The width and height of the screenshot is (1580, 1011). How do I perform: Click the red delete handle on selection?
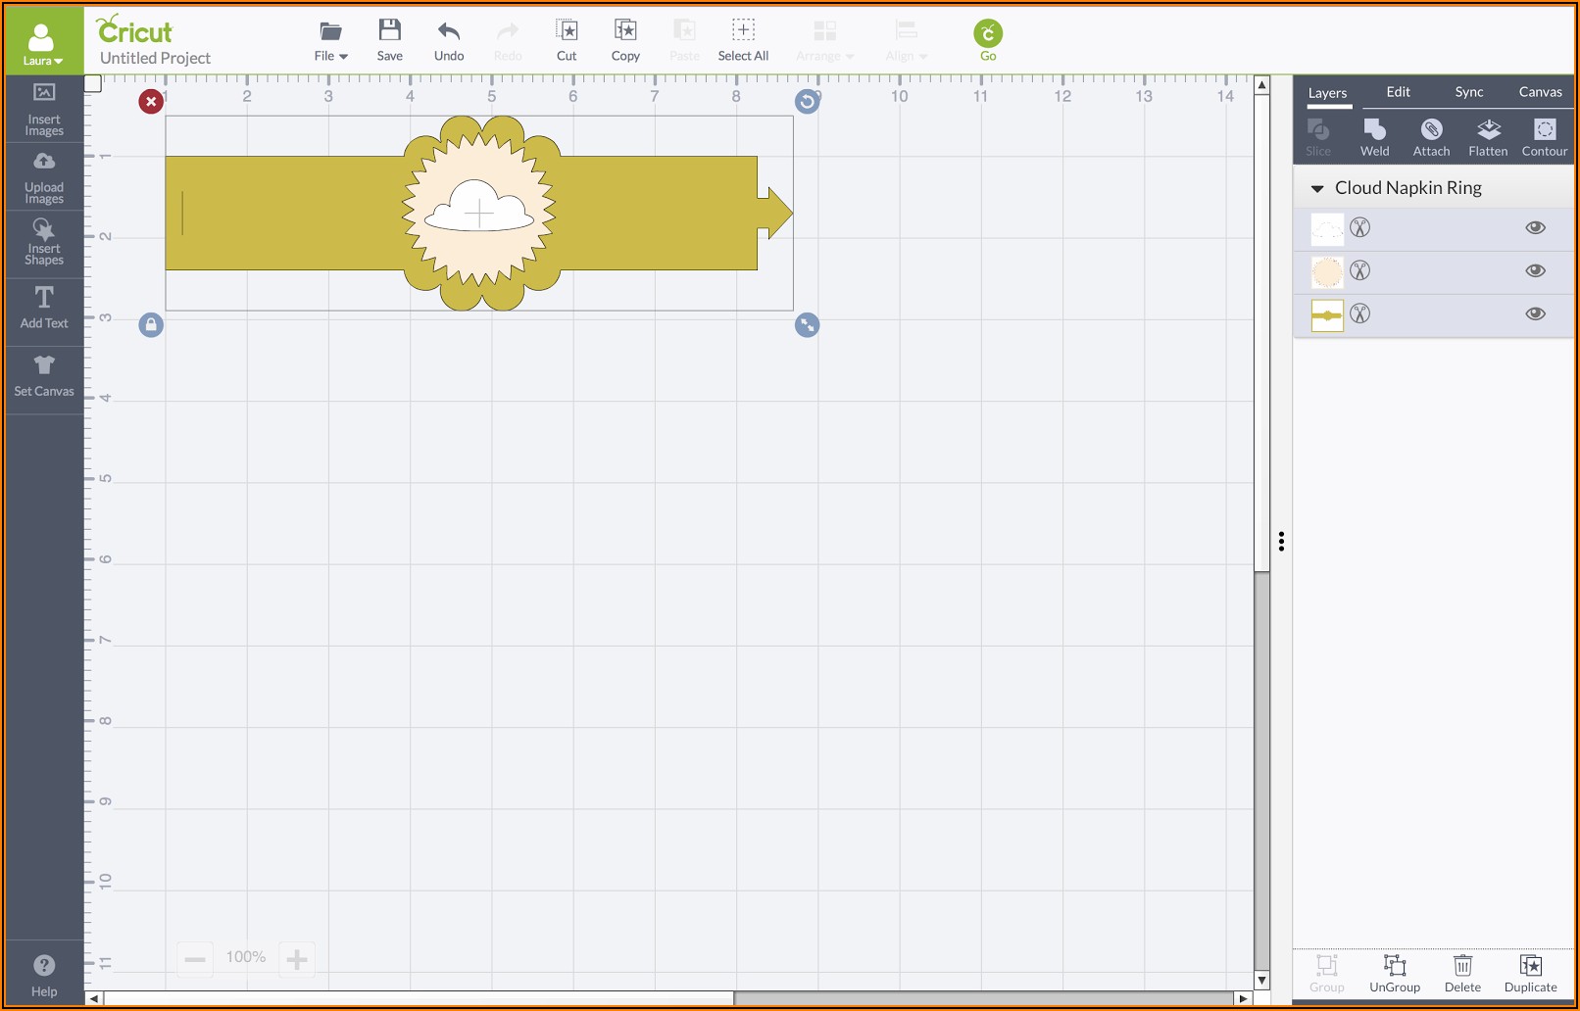151,102
